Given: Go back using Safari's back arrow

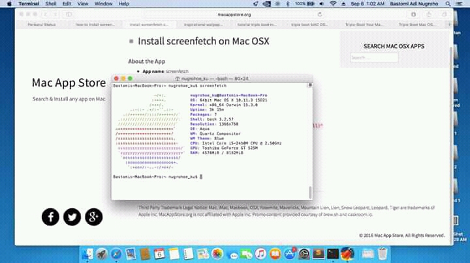Looking at the screenshot, I should pyautogui.click(x=46, y=14).
